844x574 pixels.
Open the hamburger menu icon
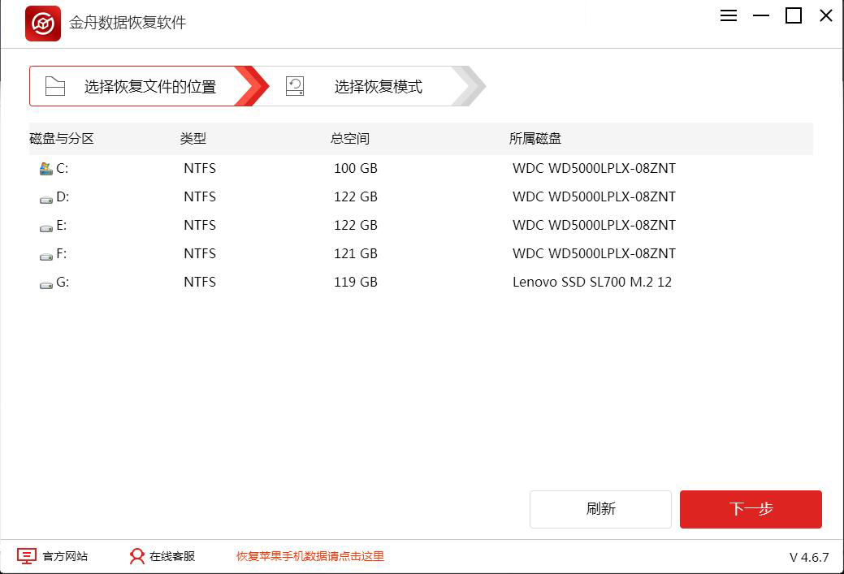[729, 15]
